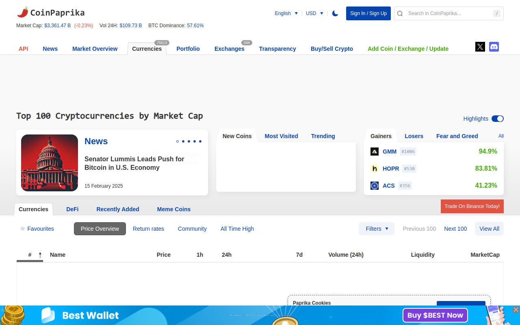Open the Exchanges tab
The width and height of the screenshot is (520, 325).
(230, 49)
